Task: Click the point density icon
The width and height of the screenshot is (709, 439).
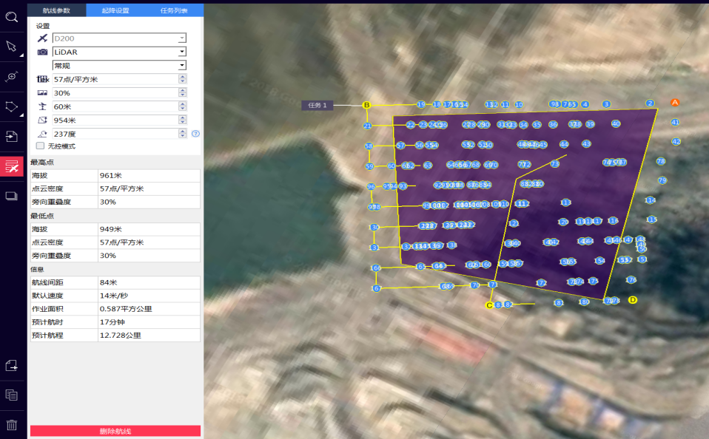Action: click(42, 79)
